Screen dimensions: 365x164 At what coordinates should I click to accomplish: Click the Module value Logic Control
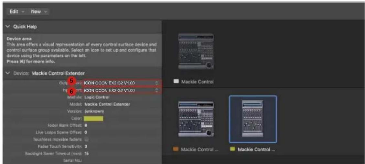(96, 97)
